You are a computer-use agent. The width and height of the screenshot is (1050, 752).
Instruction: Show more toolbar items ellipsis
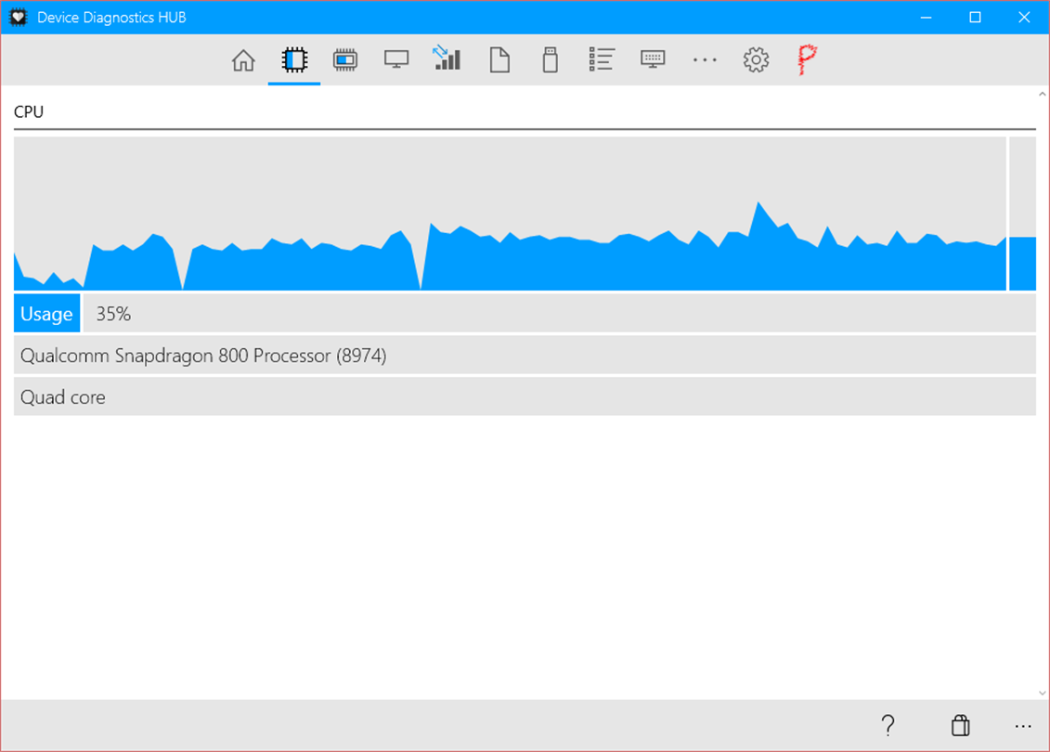pyautogui.click(x=705, y=59)
